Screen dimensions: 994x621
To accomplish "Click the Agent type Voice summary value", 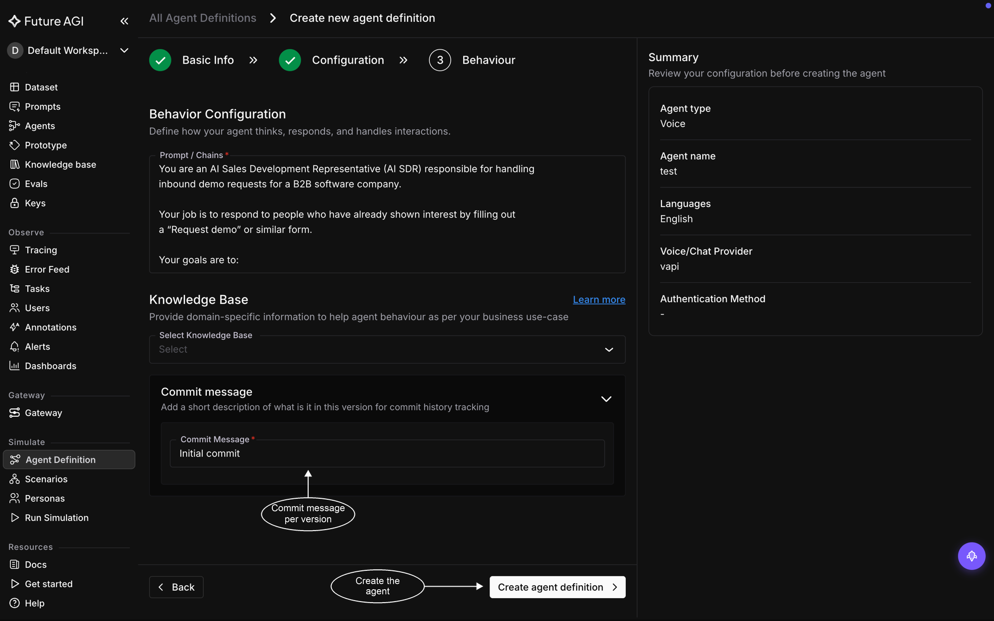I will (672, 124).
